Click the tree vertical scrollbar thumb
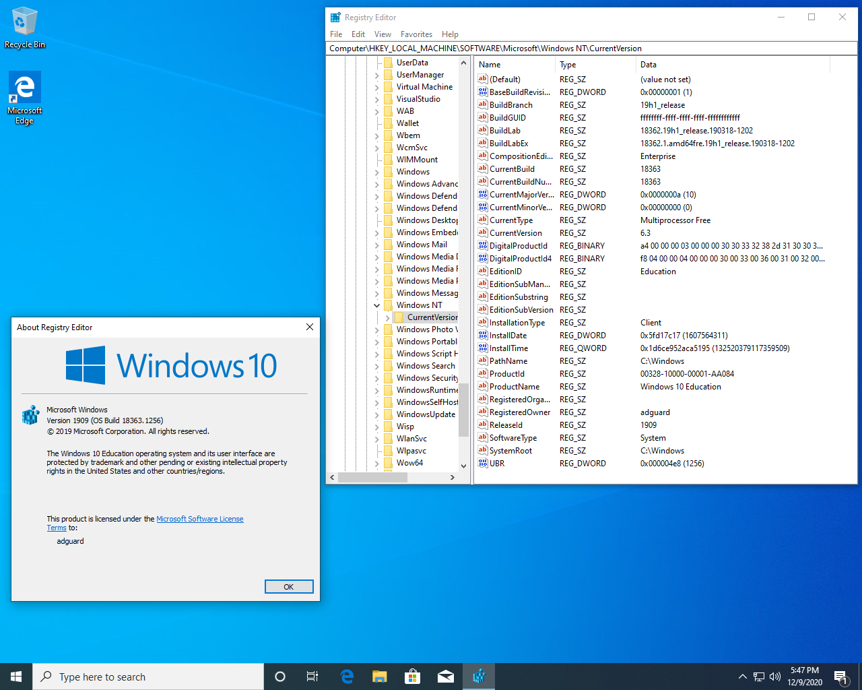862x690 pixels. [x=463, y=411]
